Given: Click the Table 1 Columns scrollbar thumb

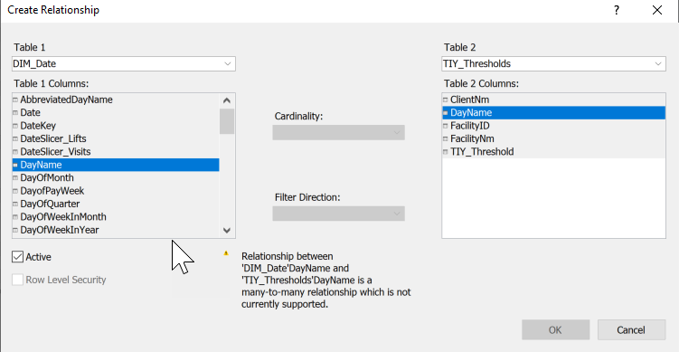Looking at the screenshot, I should pyautogui.click(x=226, y=121).
